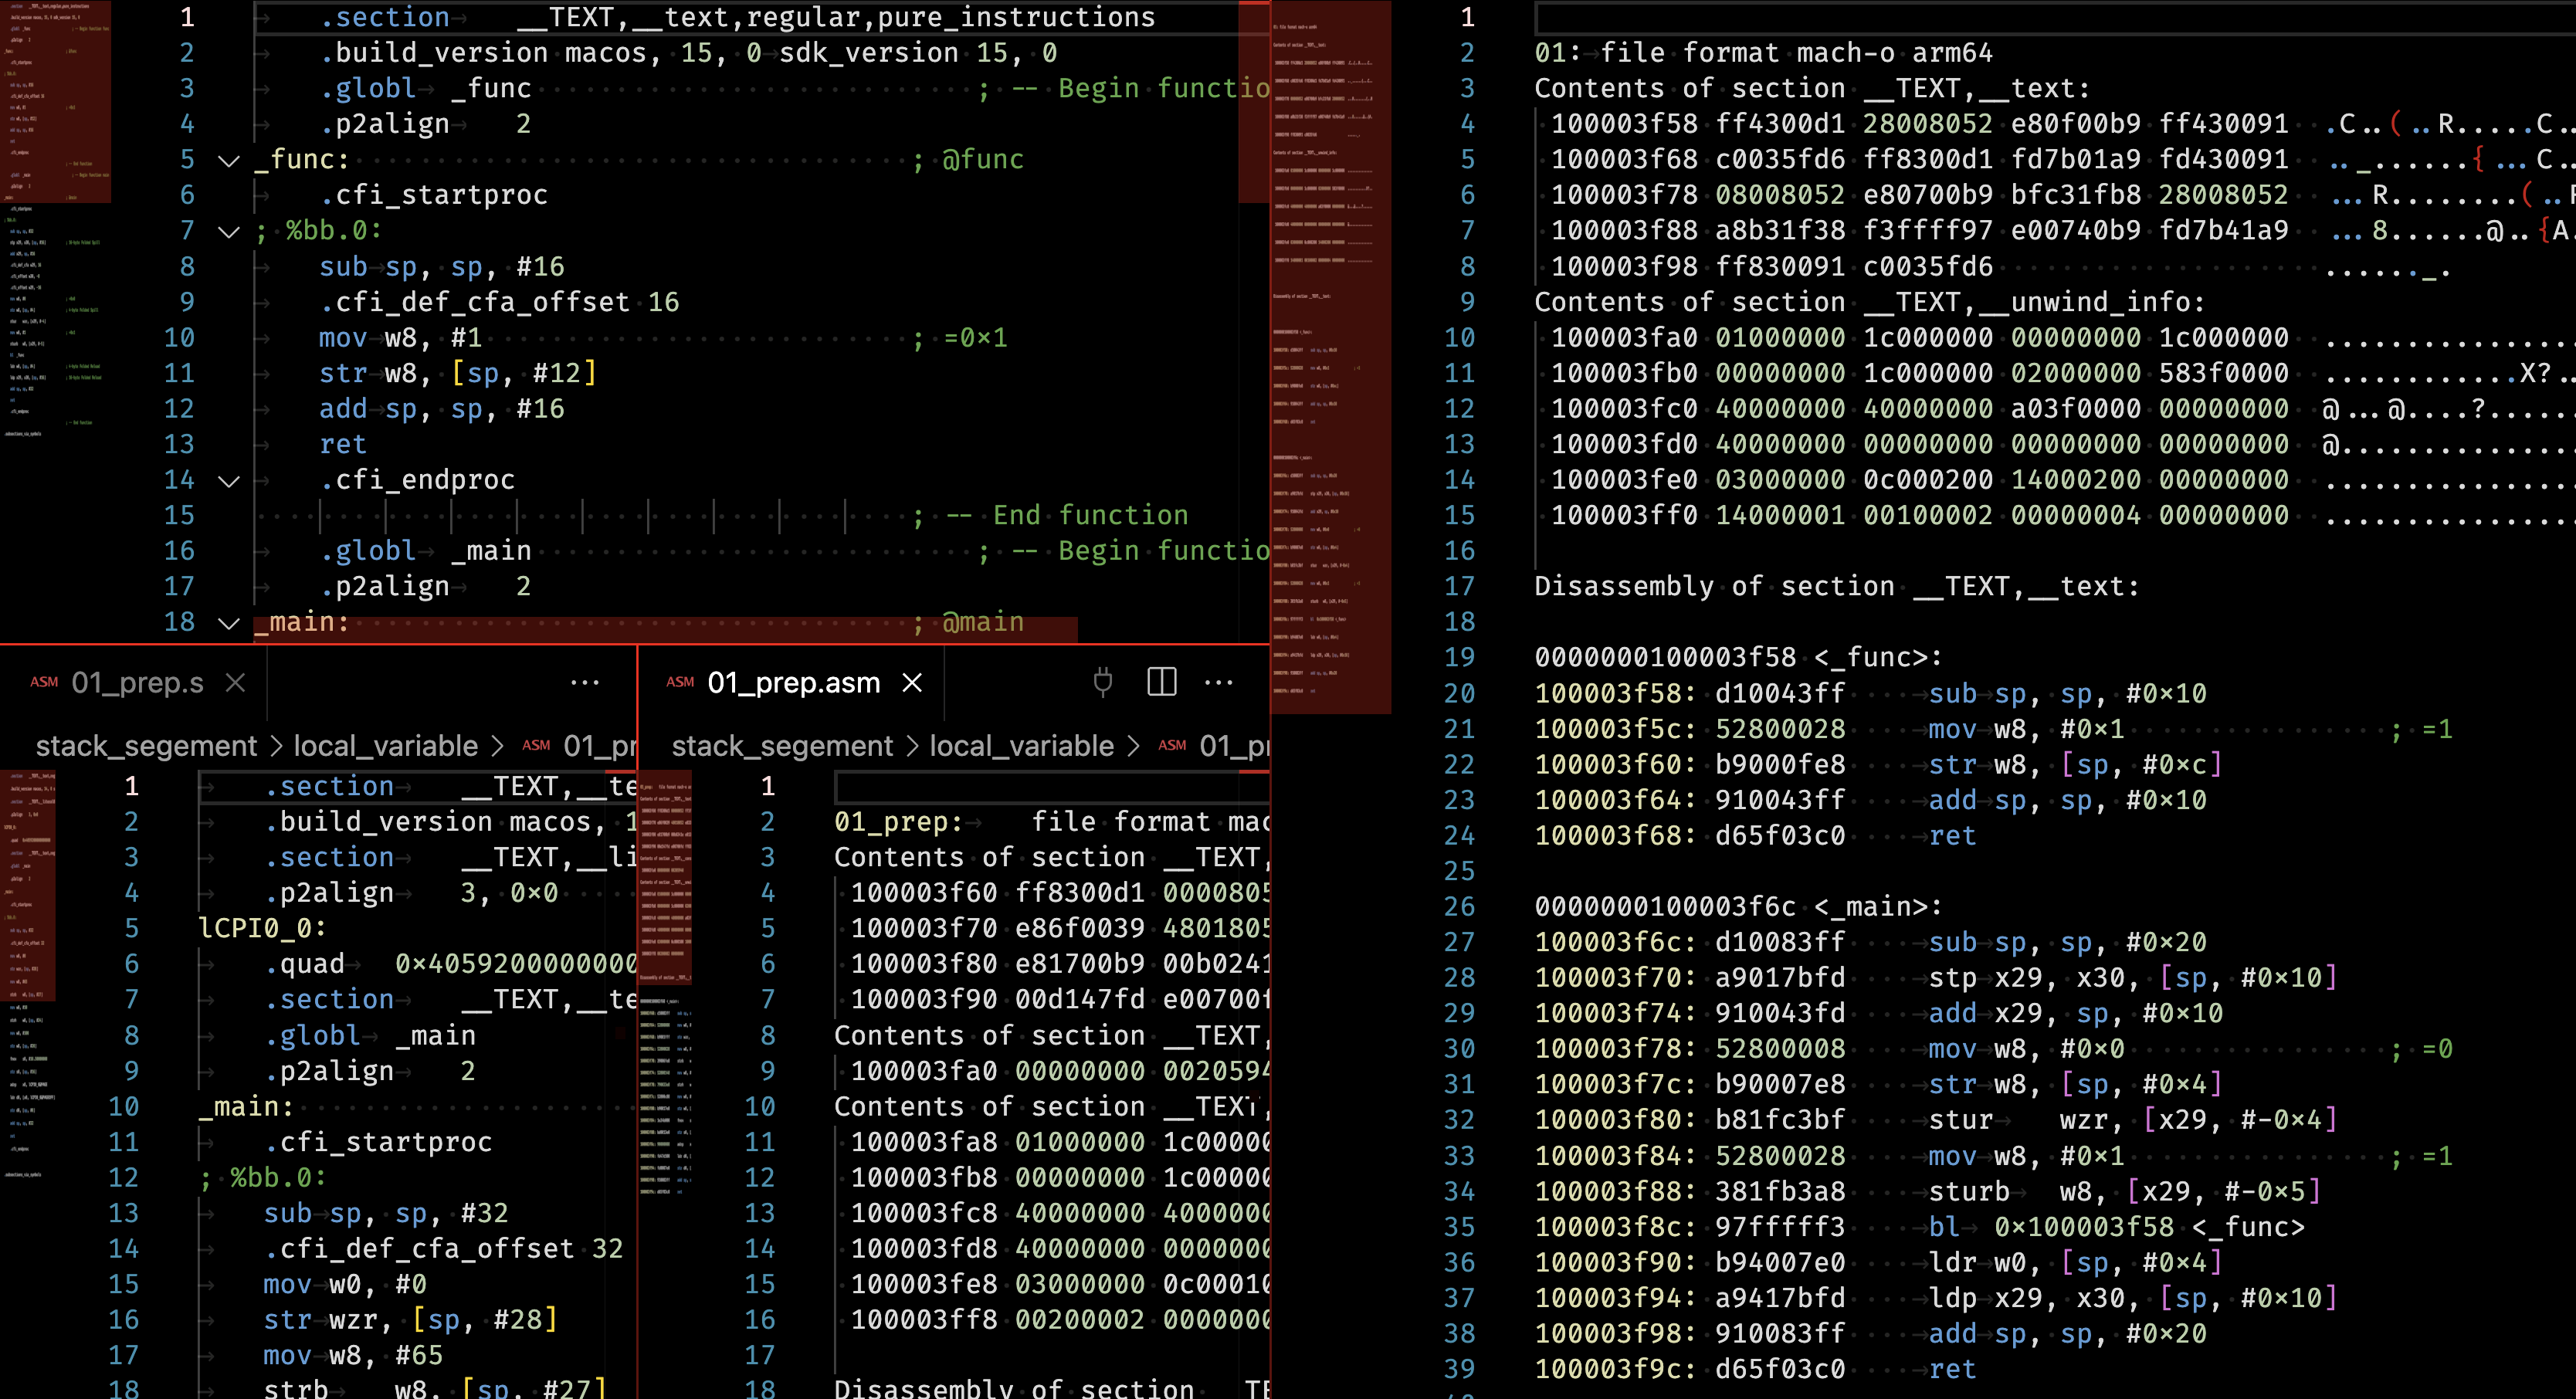Open more actions menu beside split editor icon
The width and height of the screenshot is (2576, 1399).
click(x=1218, y=683)
